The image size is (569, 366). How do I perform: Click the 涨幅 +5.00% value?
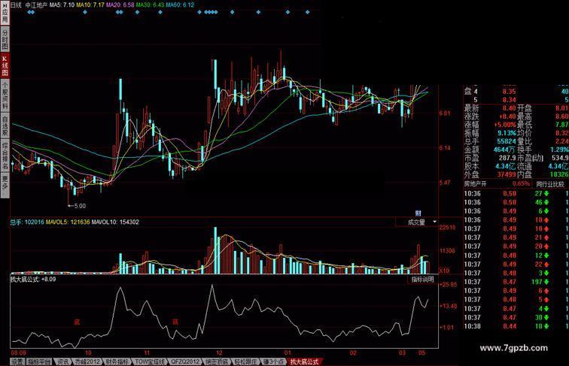pos(507,125)
